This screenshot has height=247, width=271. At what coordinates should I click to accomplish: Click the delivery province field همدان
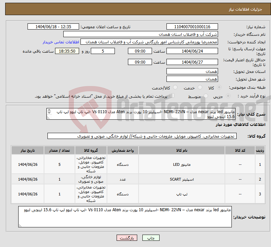click(192, 71)
